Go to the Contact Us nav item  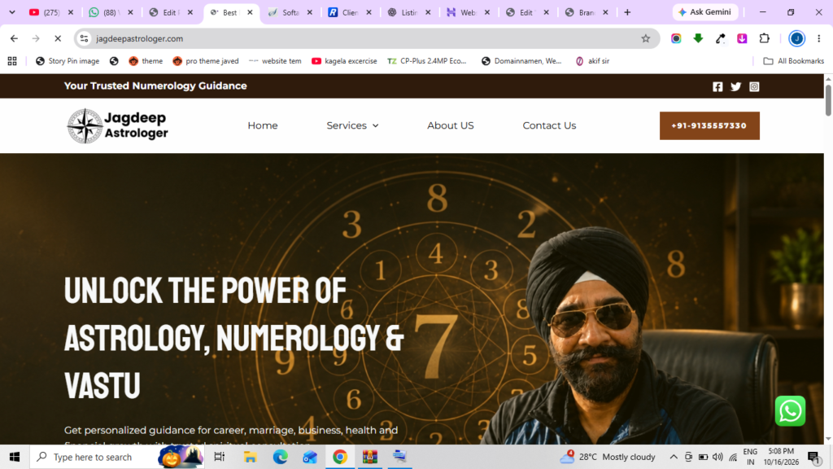click(549, 125)
